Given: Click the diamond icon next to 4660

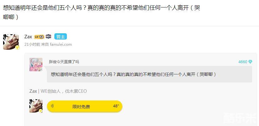Looking at the screenshot, I should [x=250, y=62].
